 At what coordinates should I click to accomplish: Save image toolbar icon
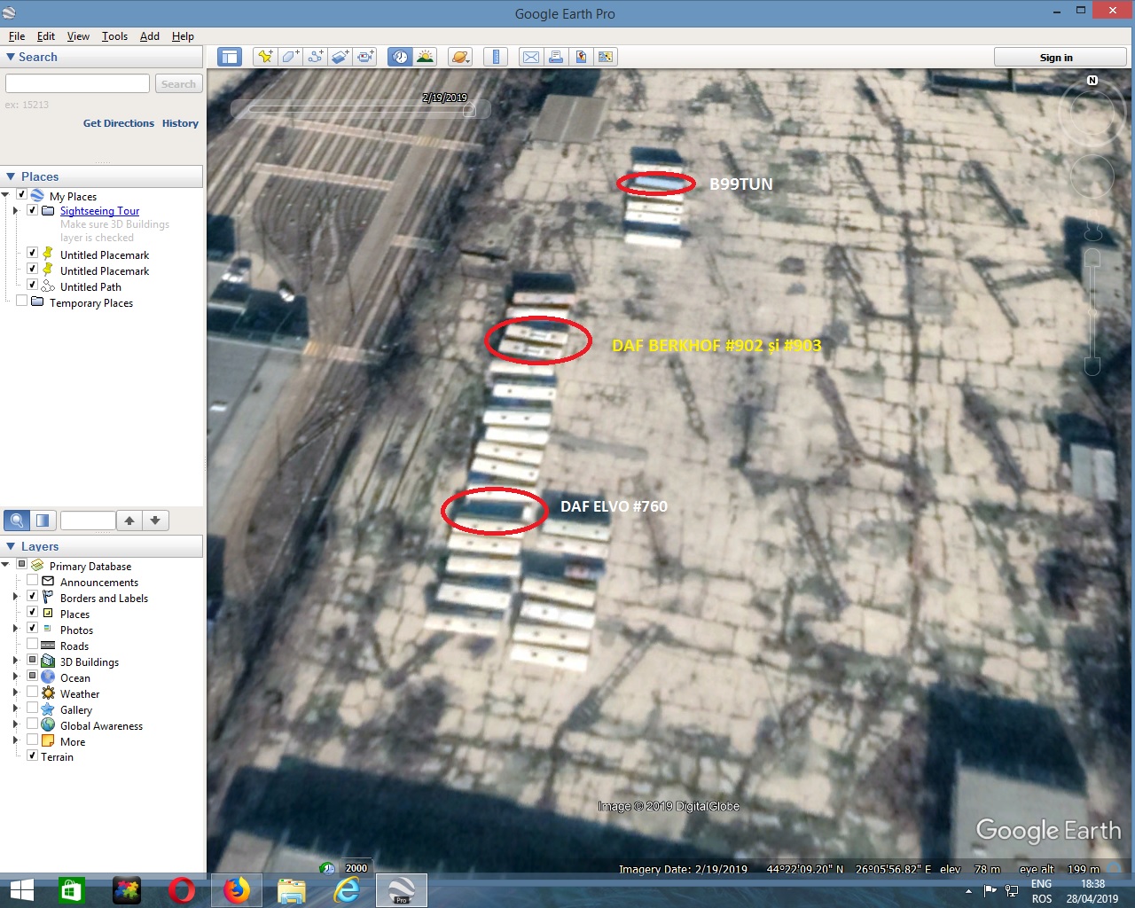pyautogui.click(x=580, y=57)
